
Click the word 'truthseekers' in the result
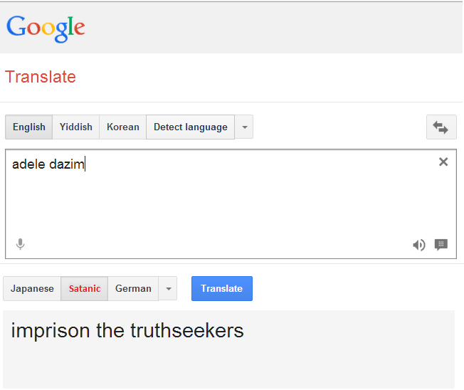click(x=187, y=331)
